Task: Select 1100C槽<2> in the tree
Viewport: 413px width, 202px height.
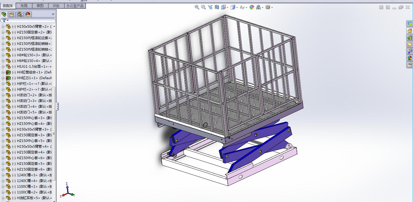Action: pyautogui.click(x=32, y=192)
